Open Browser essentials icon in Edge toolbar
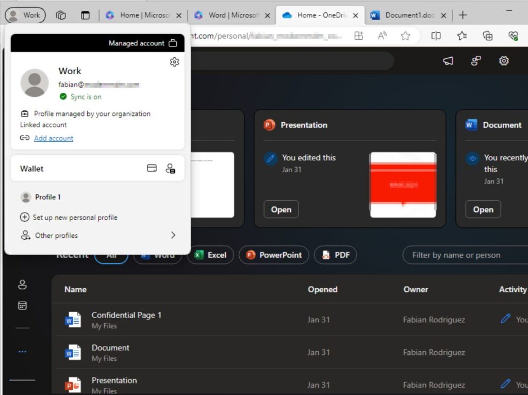The image size is (528, 395). (x=514, y=36)
